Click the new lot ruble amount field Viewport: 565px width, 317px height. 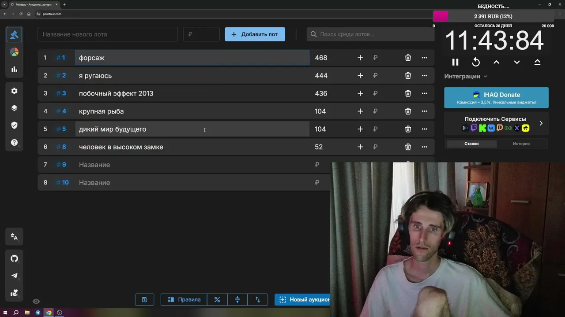click(x=201, y=34)
